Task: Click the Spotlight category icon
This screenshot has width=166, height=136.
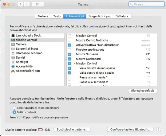Action: (x=13, y=62)
